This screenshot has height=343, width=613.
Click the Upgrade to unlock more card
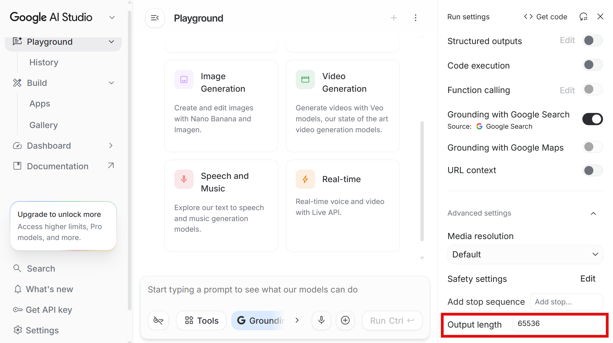click(x=63, y=226)
